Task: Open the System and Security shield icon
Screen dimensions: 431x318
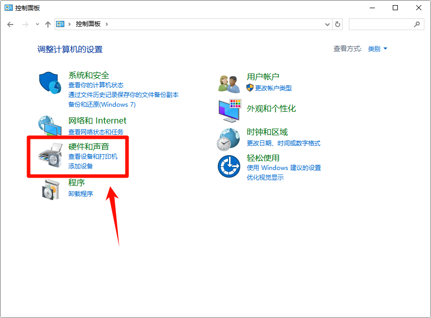Action: 50,83
